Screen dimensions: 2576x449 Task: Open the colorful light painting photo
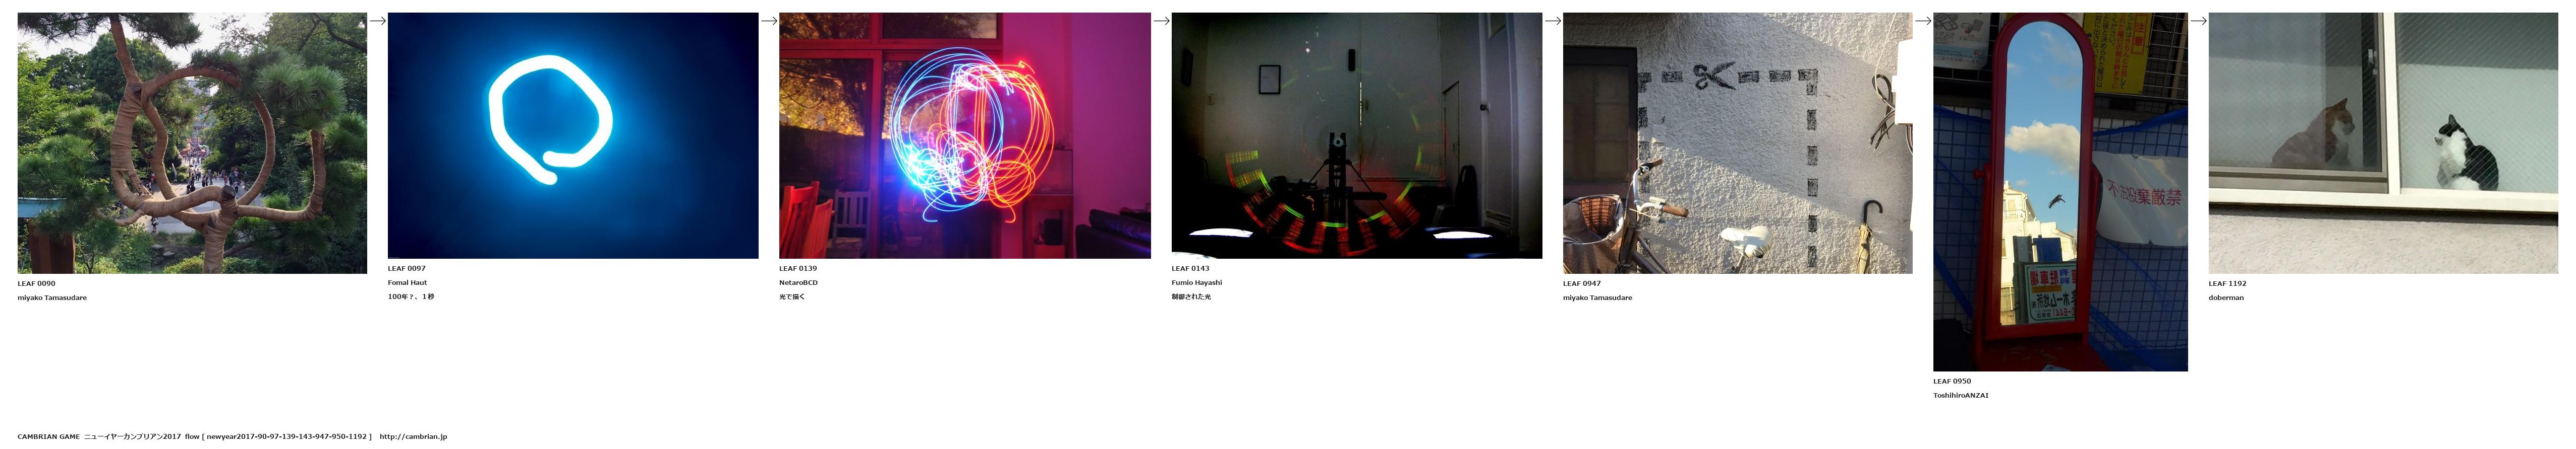tap(964, 136)
